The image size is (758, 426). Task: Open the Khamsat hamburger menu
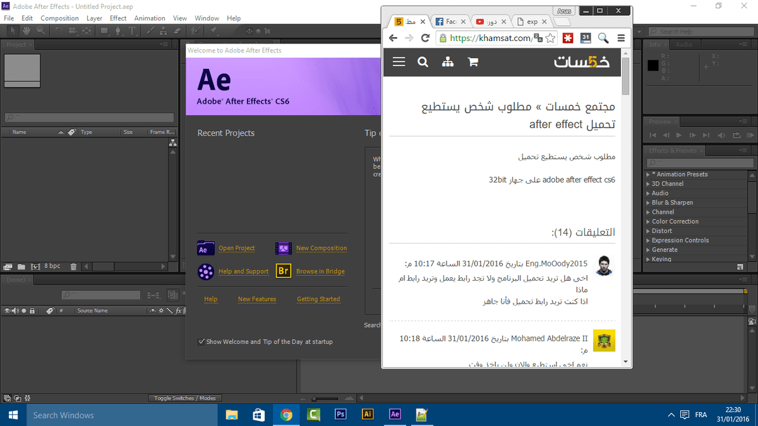click(x=399, y=62)
